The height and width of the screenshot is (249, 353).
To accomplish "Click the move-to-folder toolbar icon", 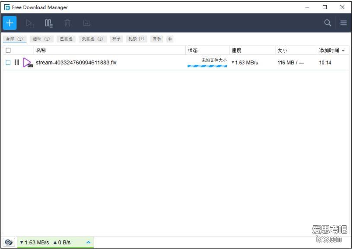I will (87, 23).
